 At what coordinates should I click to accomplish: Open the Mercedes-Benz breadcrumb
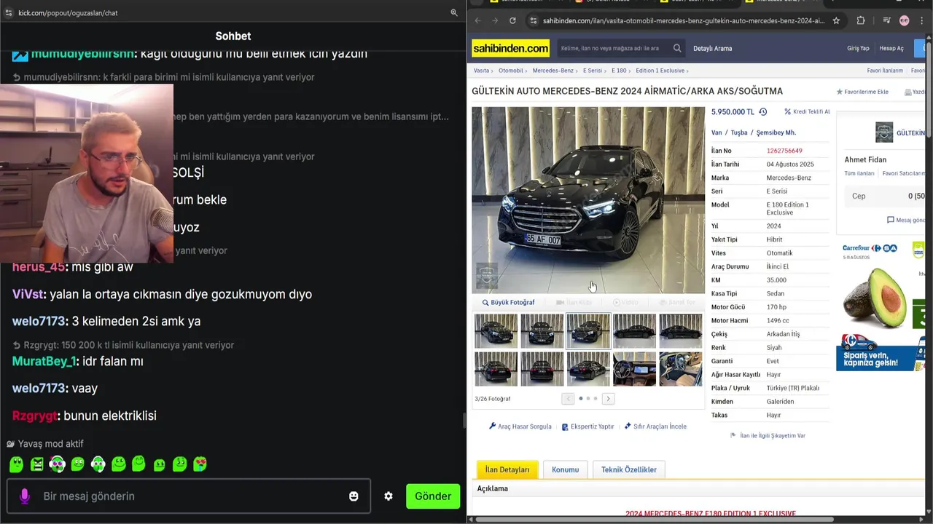coord(553,71)
